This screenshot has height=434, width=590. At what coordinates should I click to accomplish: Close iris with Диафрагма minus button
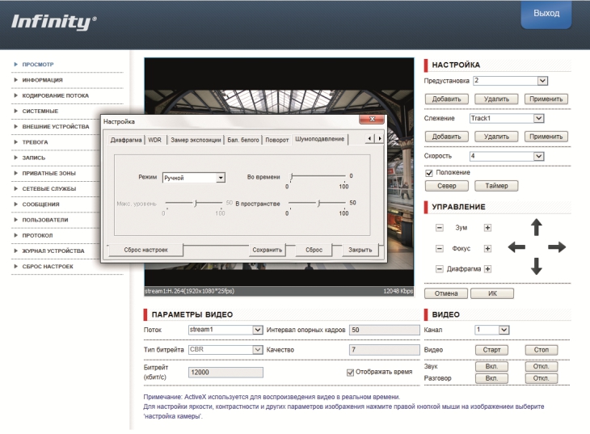(x=439, y=269)
